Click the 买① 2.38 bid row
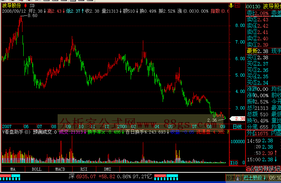Viewport: 281px width, 183px height. pyautogui.click(x=258, y=58)
